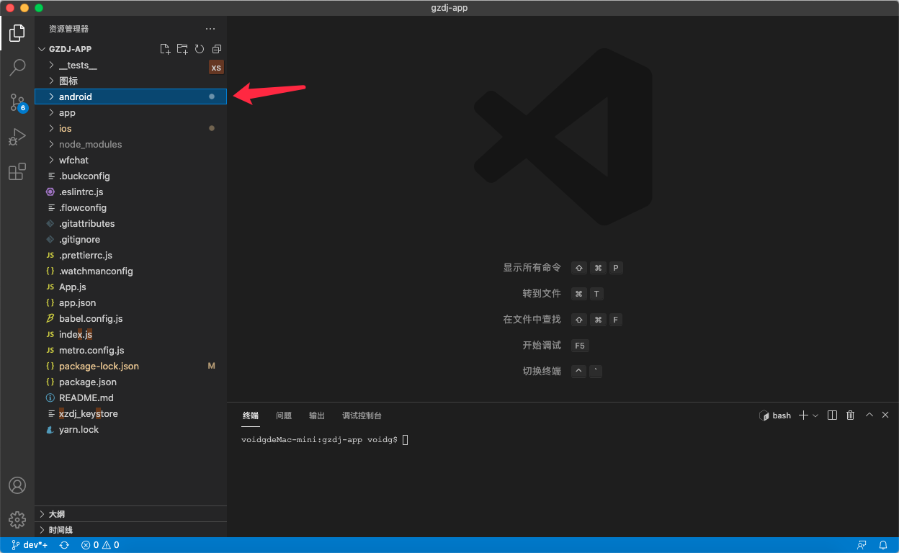Open the Manage gear menu

pos(17,519)
